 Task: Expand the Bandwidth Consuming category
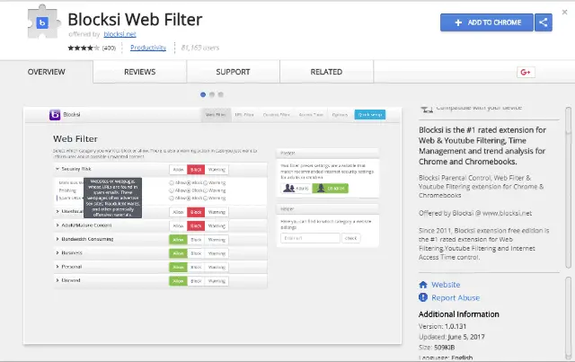[x=57, y=239]
